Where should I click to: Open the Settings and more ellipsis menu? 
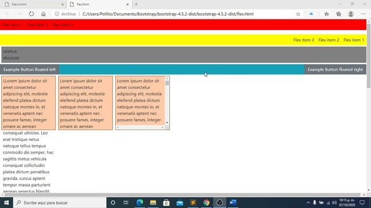click(363, 14)
